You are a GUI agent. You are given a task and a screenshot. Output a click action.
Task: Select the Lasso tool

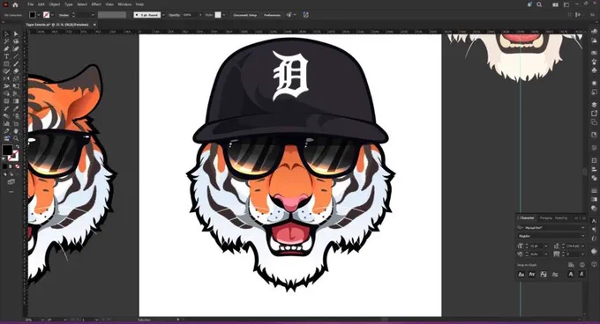16,41
